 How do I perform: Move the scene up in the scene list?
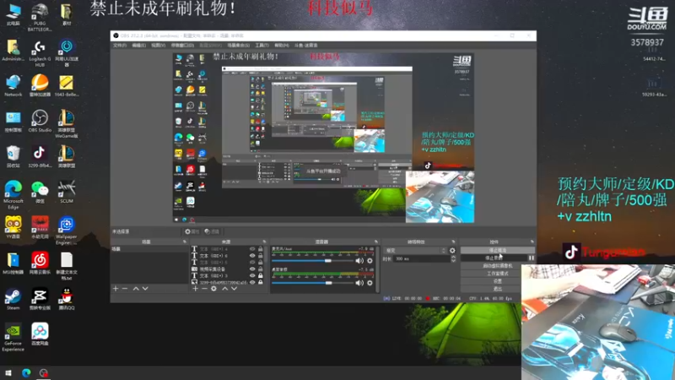click(136, 289)
